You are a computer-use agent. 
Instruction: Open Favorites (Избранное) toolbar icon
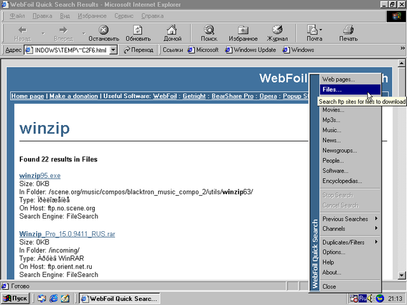243,33
